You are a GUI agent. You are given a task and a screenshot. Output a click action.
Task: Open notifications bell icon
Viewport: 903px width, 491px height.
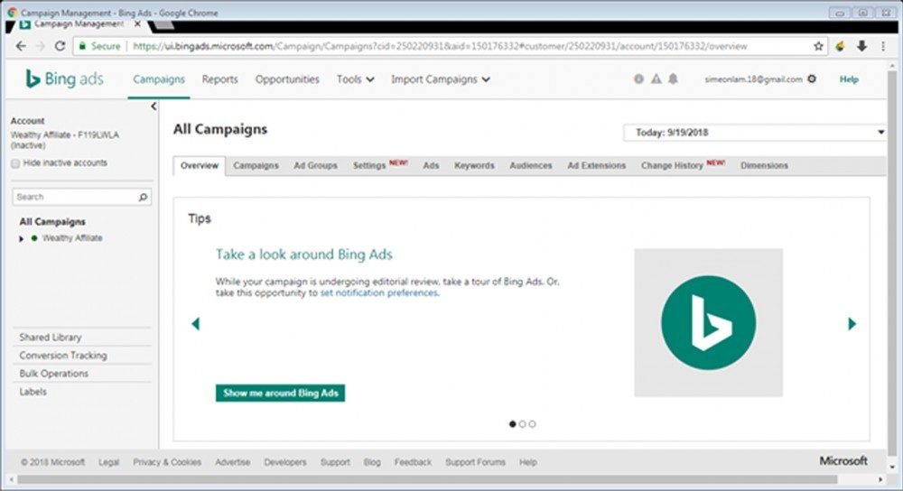[x=673, y=79]
